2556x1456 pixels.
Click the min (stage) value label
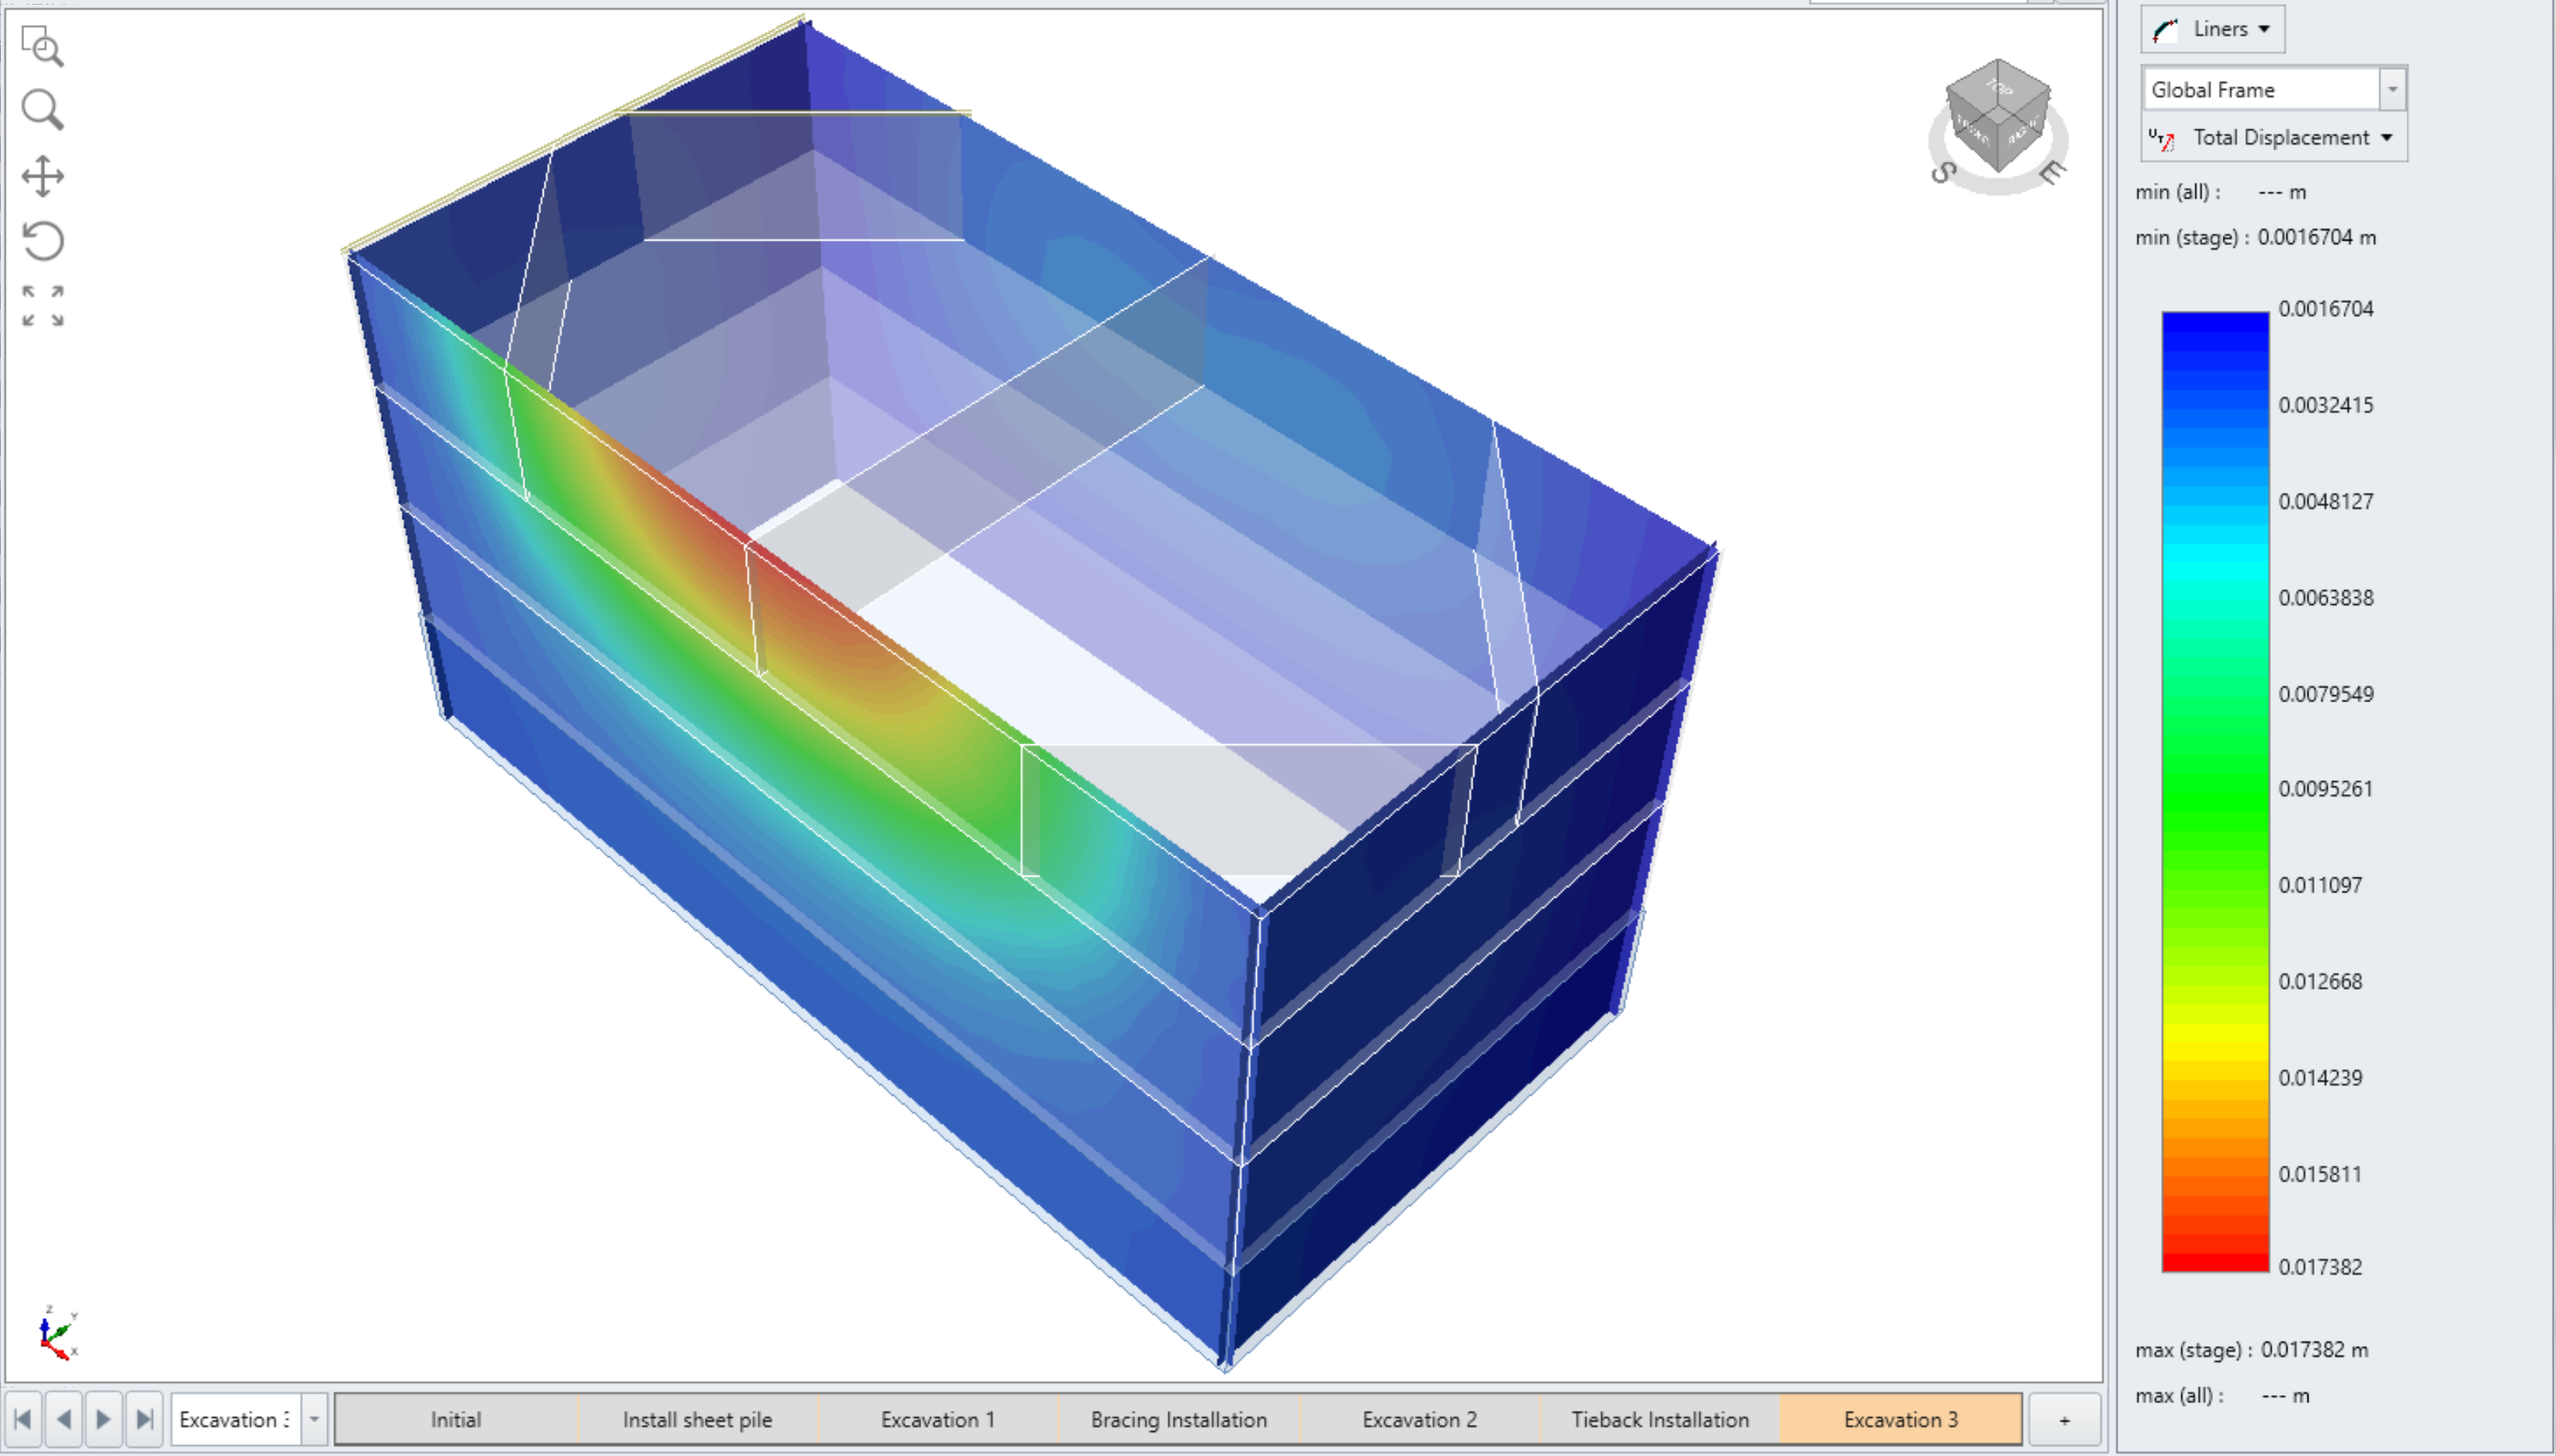[2256, 238]
